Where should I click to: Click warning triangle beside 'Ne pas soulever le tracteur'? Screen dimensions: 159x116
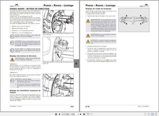click(x=88, y=36)
